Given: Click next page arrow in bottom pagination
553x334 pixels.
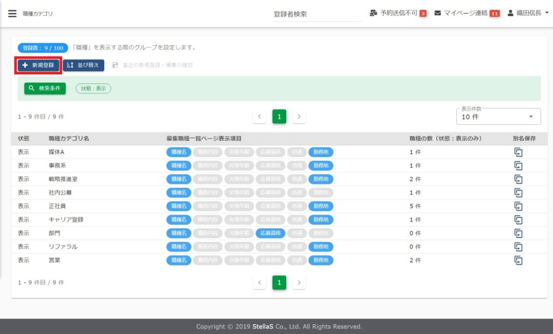Looking at the screenshot, I should tap(299, 282).
